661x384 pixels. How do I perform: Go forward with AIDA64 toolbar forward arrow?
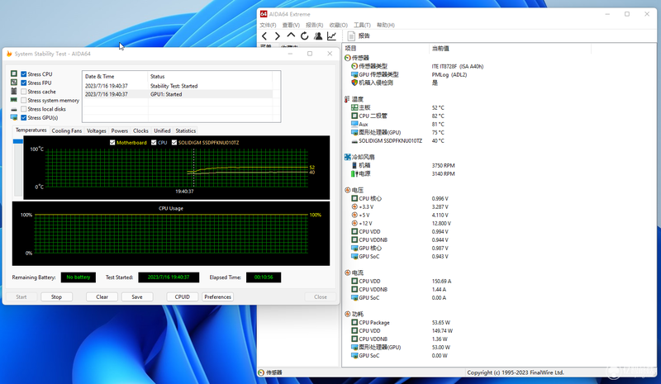[x=278, y=36]
